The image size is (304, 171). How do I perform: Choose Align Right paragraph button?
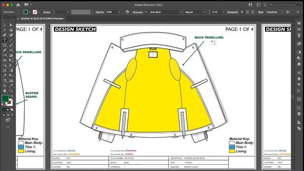(x=252, y=12)
